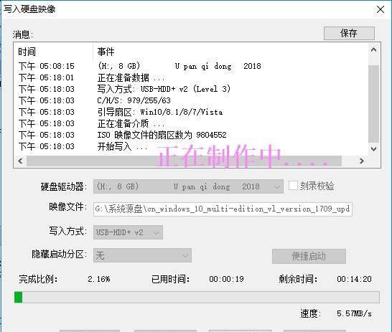Open the 隐藏启动分区 dropdown
The height and width of the screenshot is (332, 392).
tap(142, 255)
